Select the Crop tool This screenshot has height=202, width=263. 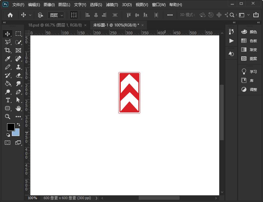pyautogui.click(x=8, y=50)
